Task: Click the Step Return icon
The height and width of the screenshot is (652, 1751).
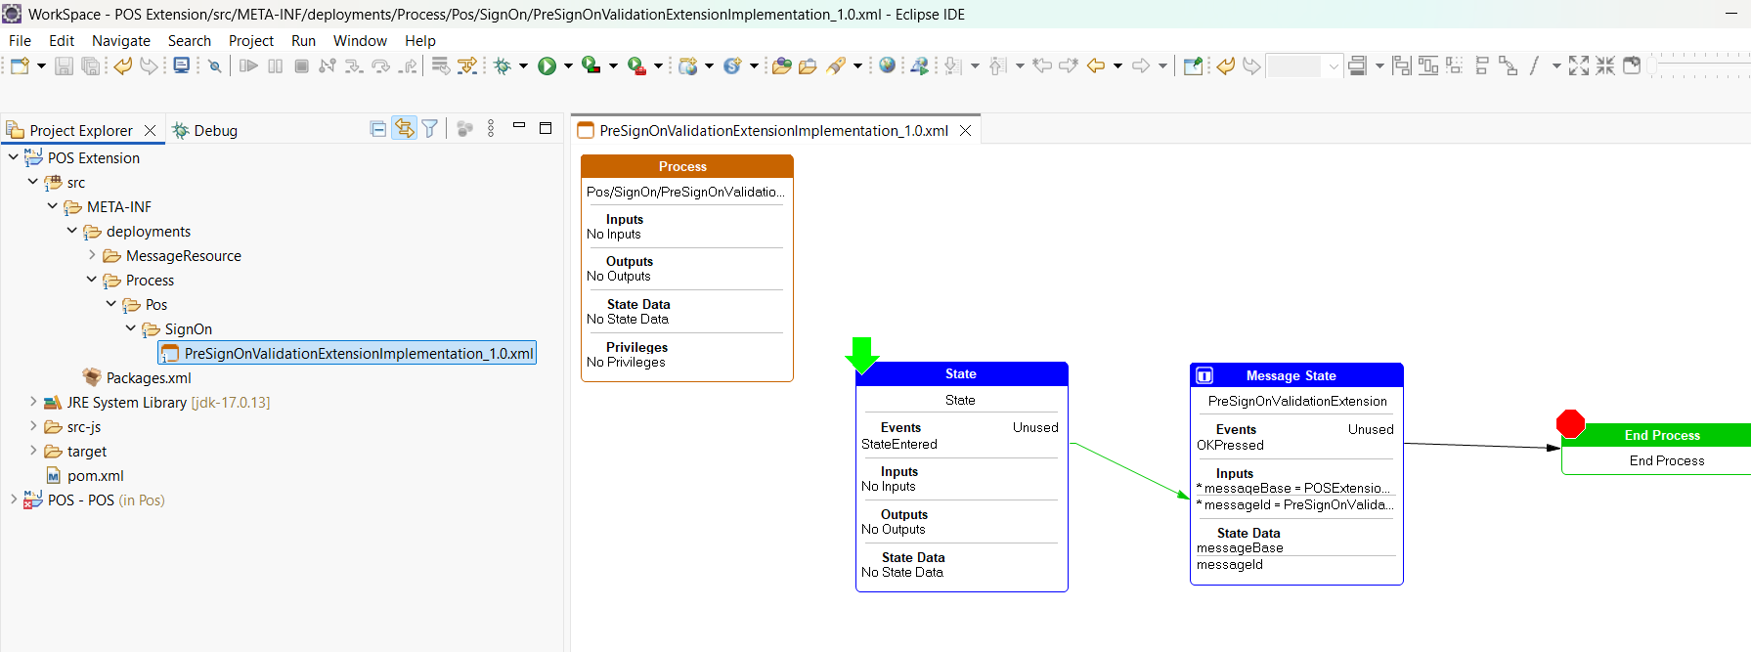Action: pyautogui.click(x=408, y=65)
